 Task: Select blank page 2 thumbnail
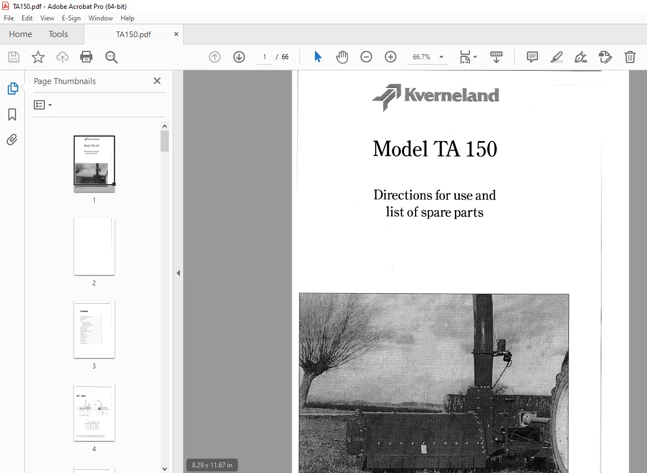click(x=94, y=247)
